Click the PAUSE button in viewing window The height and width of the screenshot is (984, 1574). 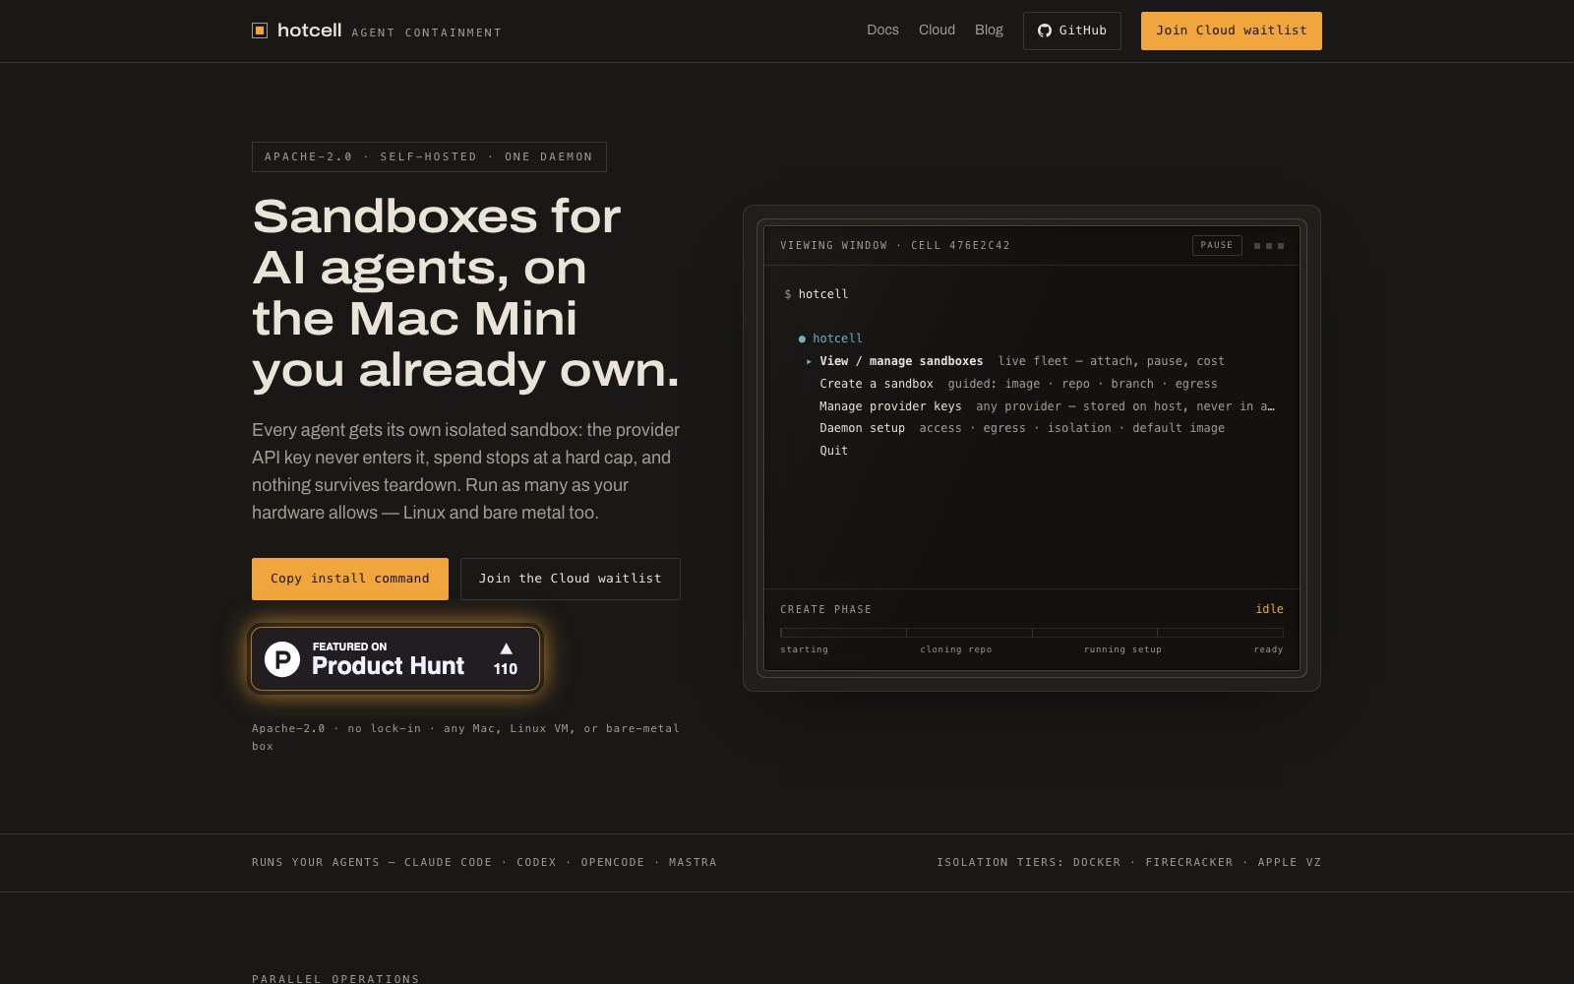tap(1217, 245)
